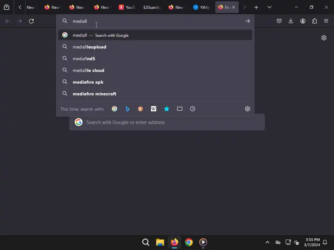Click the muted volume tray icon
Screen dimensions: 334x250
pos(296,242)
